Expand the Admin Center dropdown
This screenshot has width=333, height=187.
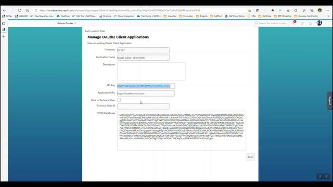67,23
